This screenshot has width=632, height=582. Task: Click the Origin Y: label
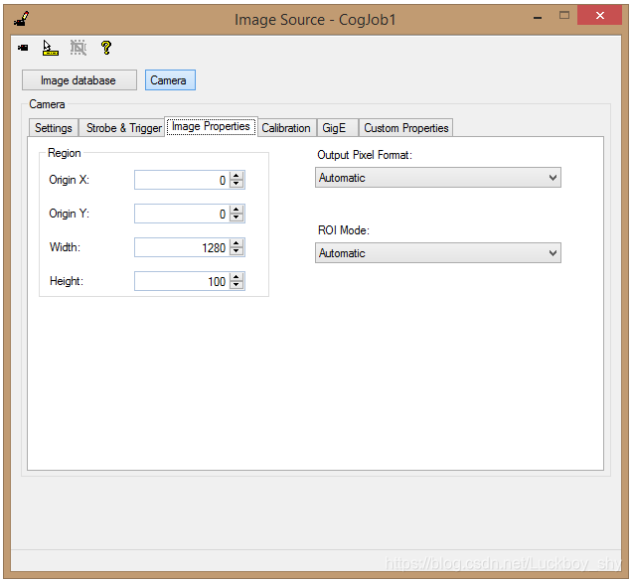point(69,214)
